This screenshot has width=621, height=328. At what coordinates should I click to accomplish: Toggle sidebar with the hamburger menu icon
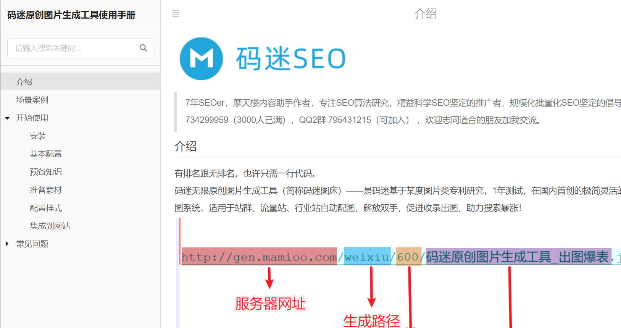pyautogui.click(x=176, y=14)
